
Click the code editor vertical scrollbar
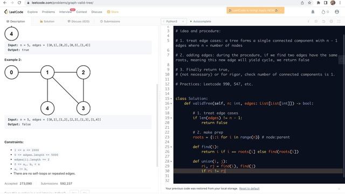coord(344,106)
